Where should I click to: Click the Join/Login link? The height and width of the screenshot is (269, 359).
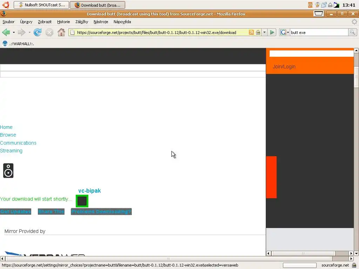284,67
